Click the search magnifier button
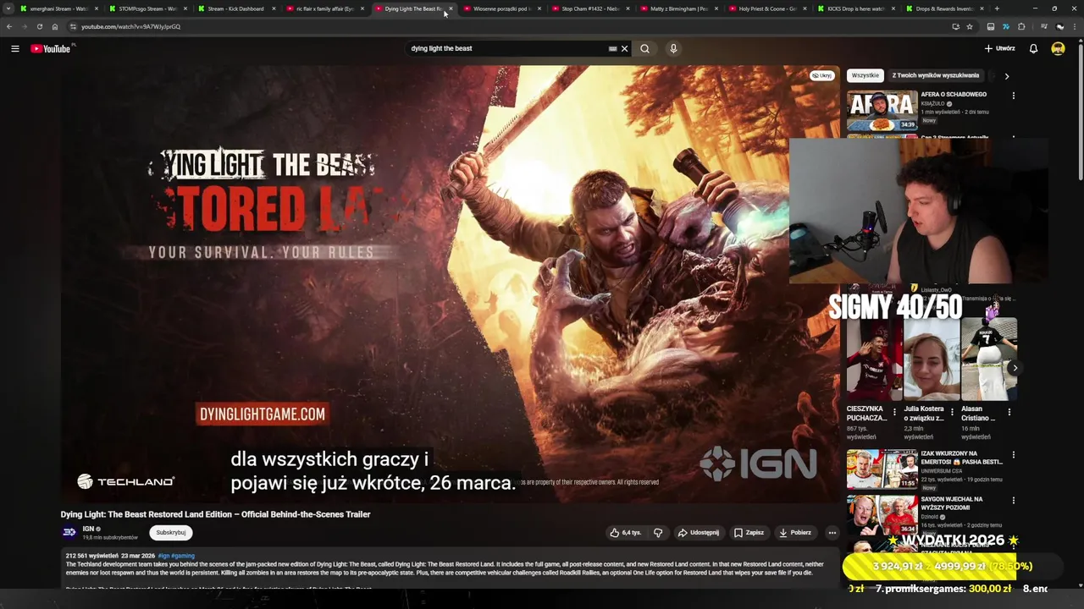Viewport: 1084px width, 609px height. pos(644,48)
